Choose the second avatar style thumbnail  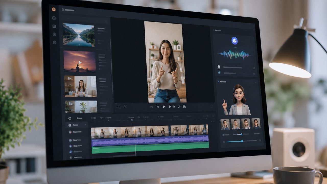pyautogui.click(x=235, y=124)
